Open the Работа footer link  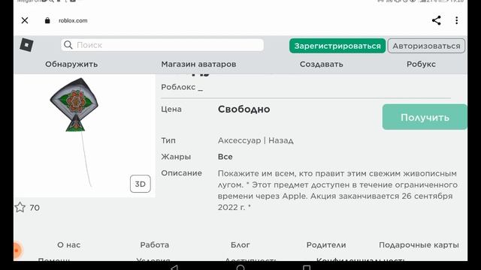[155, 245]
